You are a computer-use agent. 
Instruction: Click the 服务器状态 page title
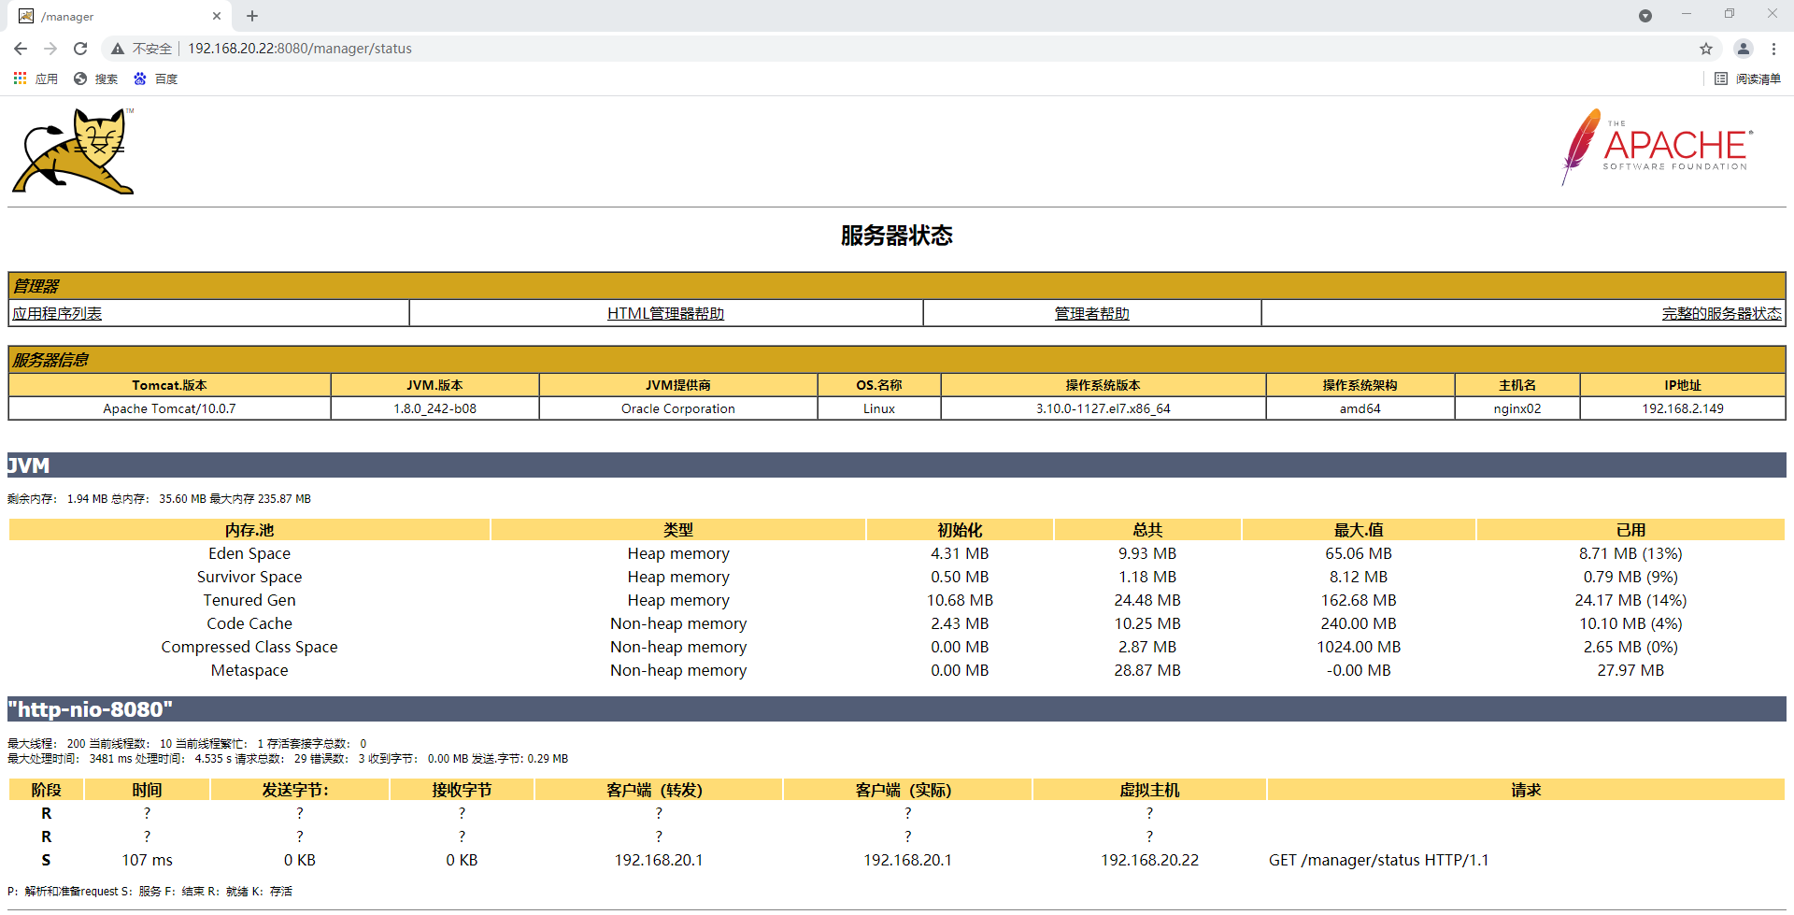click(x=897, y=236)
